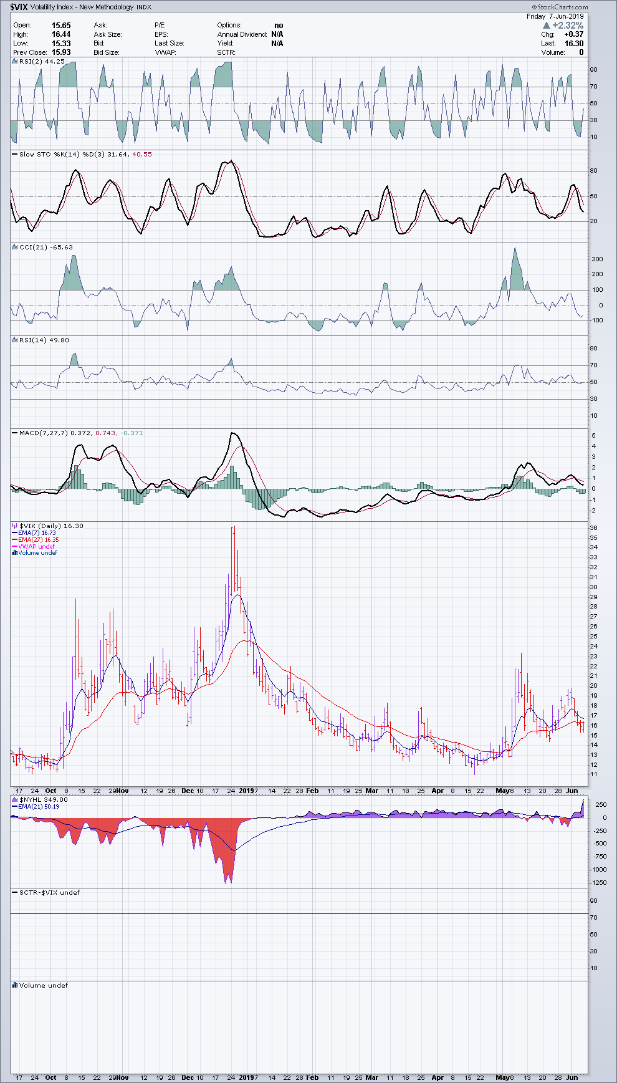Click the SCTR-$VIX undef panel label

49,892
